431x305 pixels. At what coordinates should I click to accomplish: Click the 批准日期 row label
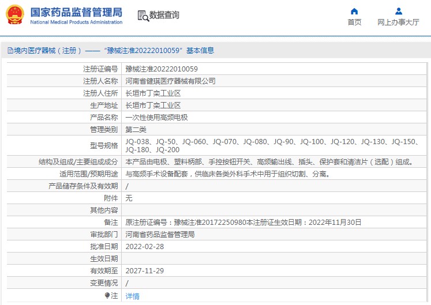pos(104,246)
